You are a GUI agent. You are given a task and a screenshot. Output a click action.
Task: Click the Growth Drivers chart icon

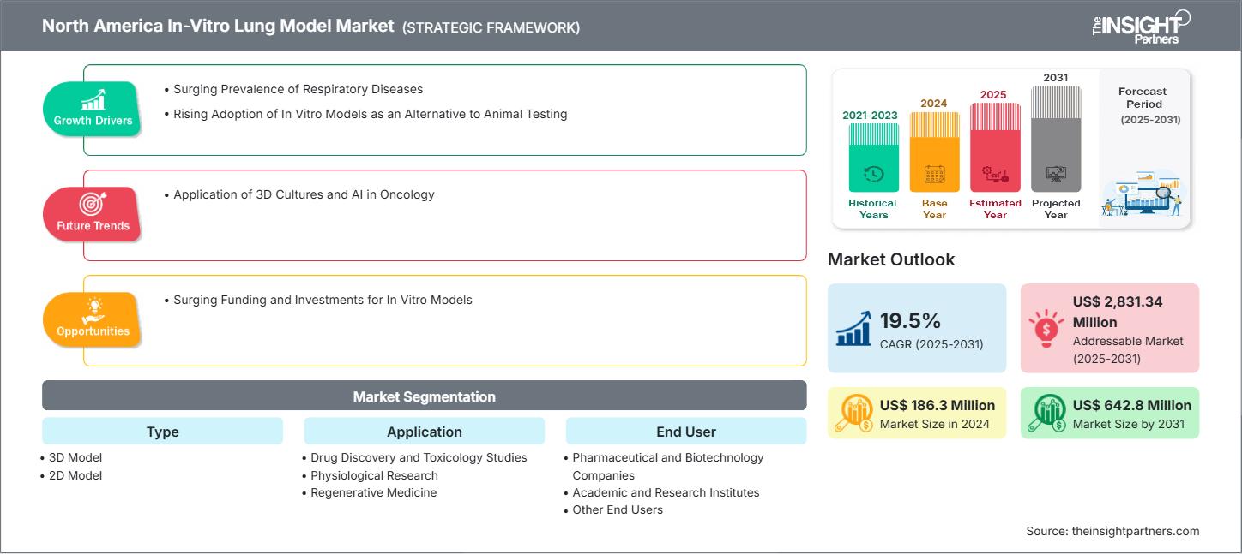tap(93, 99)
